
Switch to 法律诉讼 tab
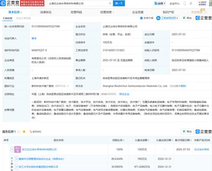pyautogui.click(x=46, y=12)
